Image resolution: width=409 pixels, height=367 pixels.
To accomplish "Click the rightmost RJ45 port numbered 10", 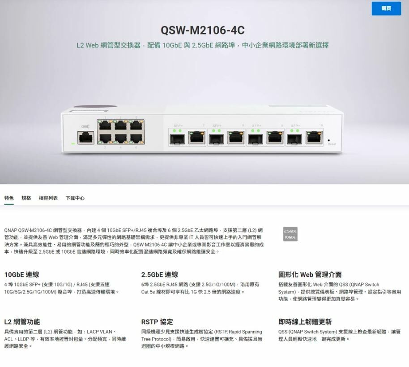I will 314,138.
